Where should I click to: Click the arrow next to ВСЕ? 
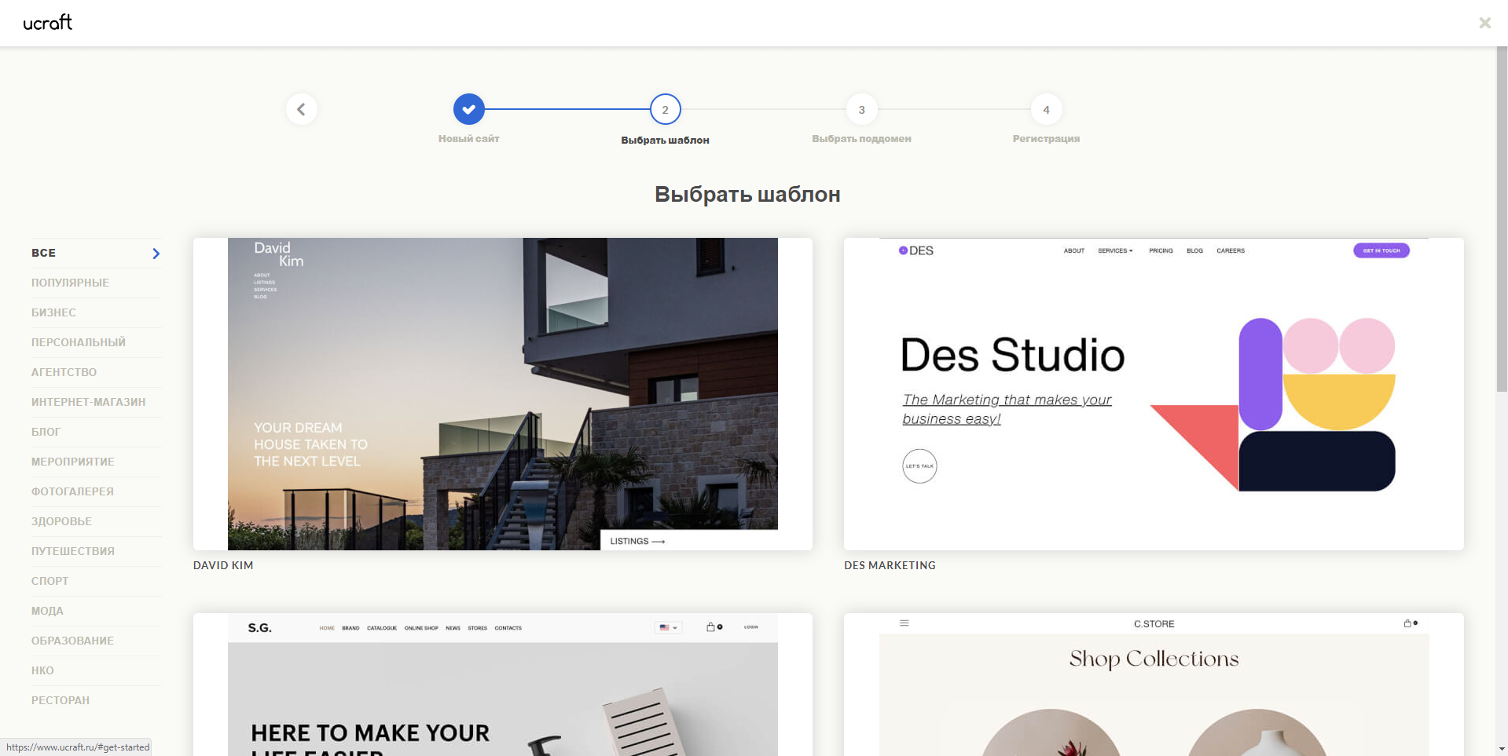(x=156, y=254)
